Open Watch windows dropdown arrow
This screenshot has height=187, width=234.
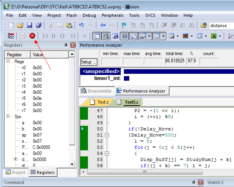click(x=149, y=36)
